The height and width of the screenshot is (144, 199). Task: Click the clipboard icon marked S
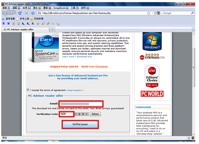click(19, 24)
